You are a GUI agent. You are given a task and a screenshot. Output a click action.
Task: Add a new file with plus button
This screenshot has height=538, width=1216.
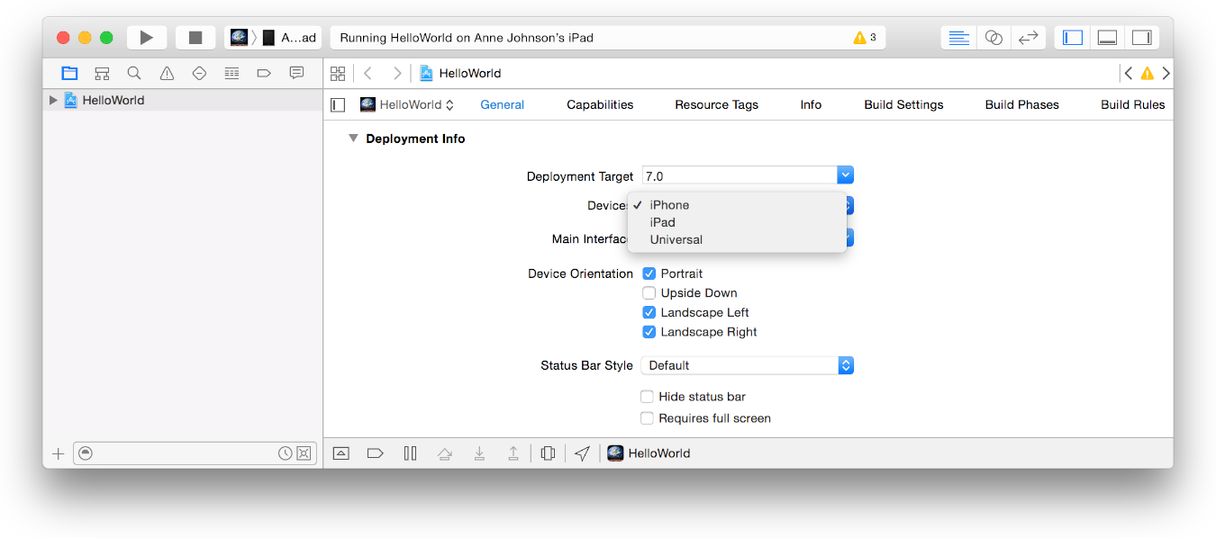tap(59, 453)
